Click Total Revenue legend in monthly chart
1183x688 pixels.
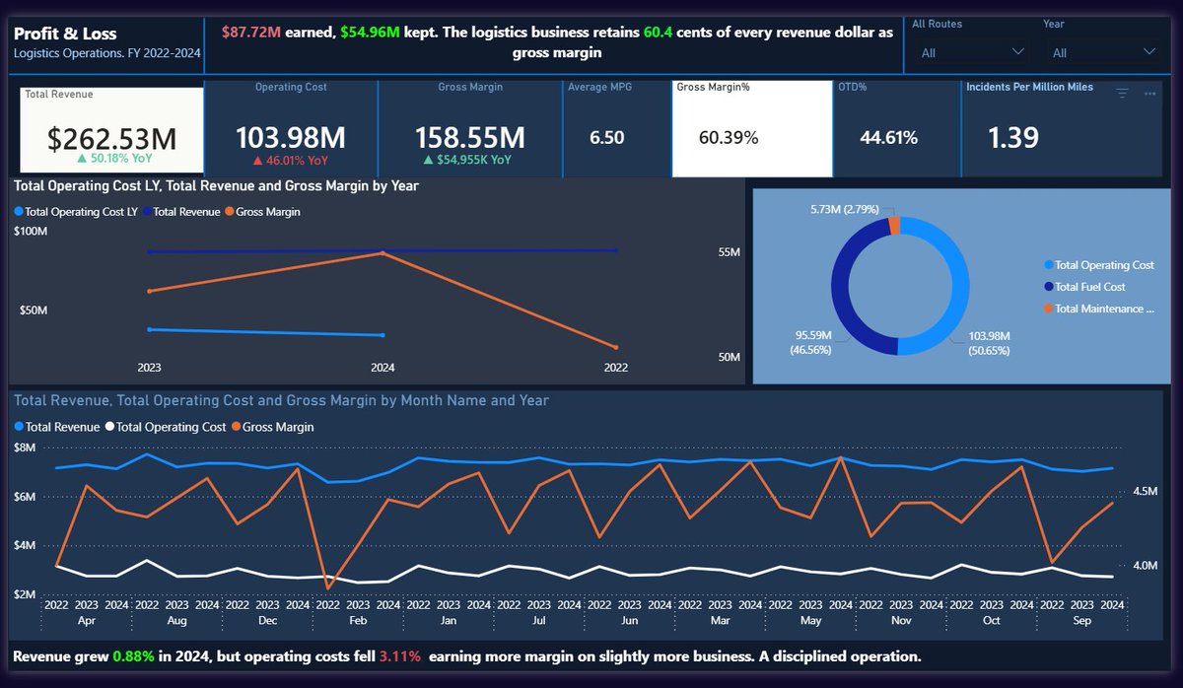click(x=57, y=427)
